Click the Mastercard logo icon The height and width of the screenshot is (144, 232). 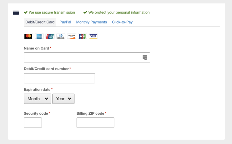click(x=28, y=36)
